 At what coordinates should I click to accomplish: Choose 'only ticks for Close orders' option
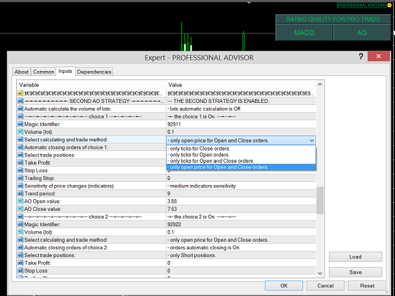tap(199, 149)
